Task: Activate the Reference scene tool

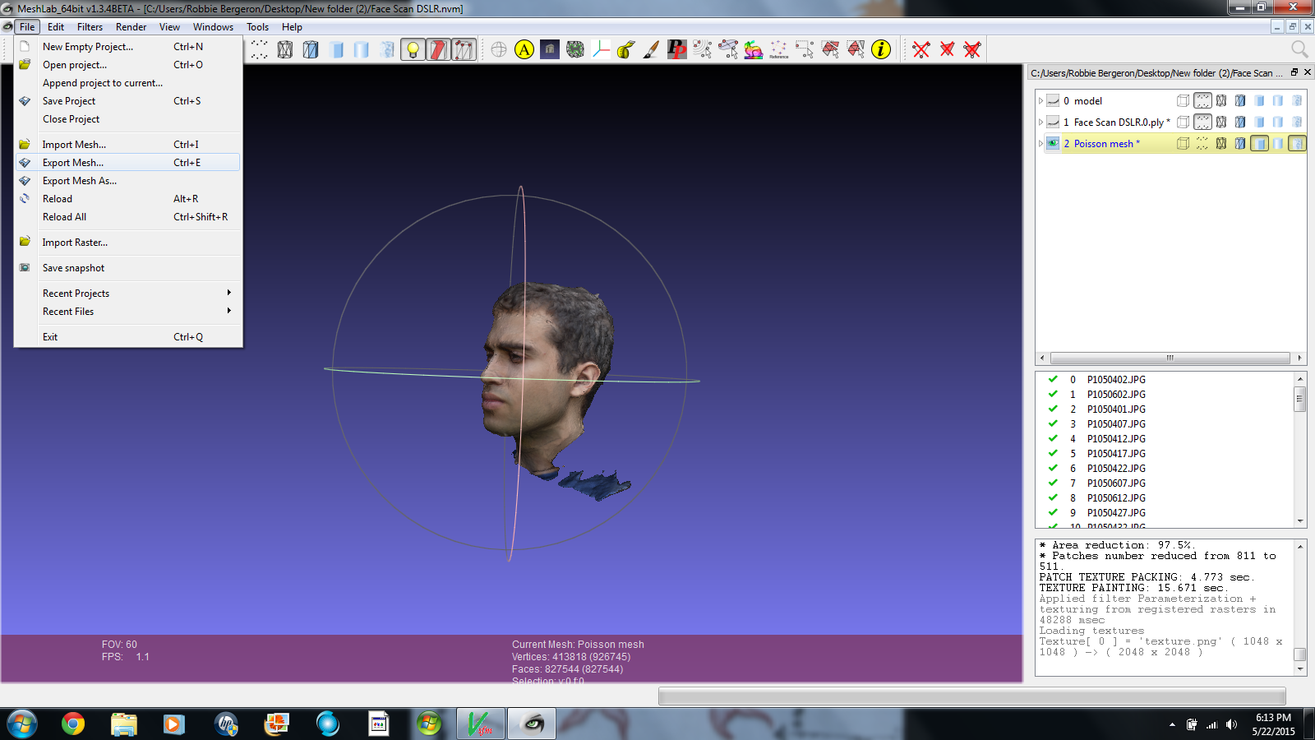Action: coord(778,50)
